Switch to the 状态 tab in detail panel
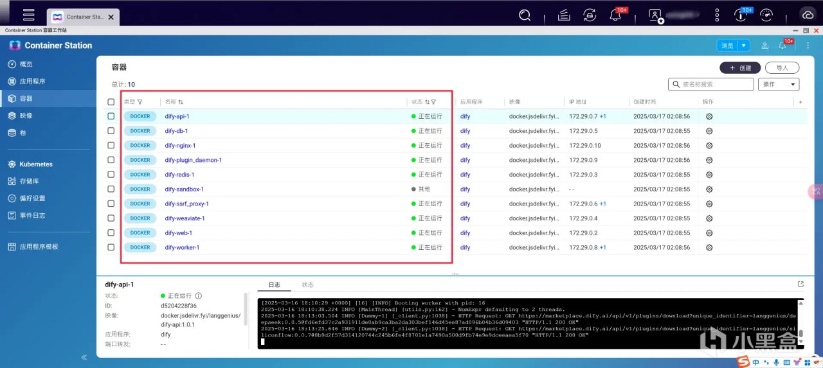823x368 pixels. [307, 285]
